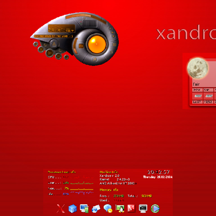Click the scrolling track title strip on the player
Image resolution: width=216 pixels, height=216 pixels.
click(53, 36)
